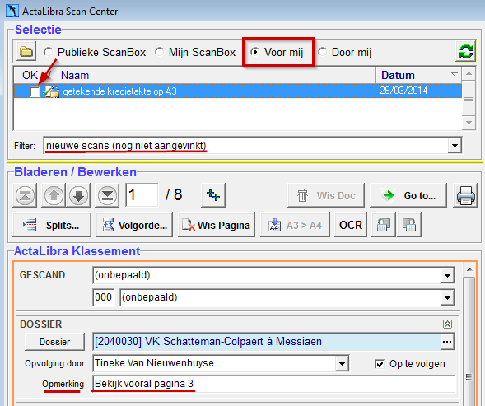The image size is (485, 406).
Task: Tick the OK checkbox for getekende kredietakte
Action: [x=35, y=91]
